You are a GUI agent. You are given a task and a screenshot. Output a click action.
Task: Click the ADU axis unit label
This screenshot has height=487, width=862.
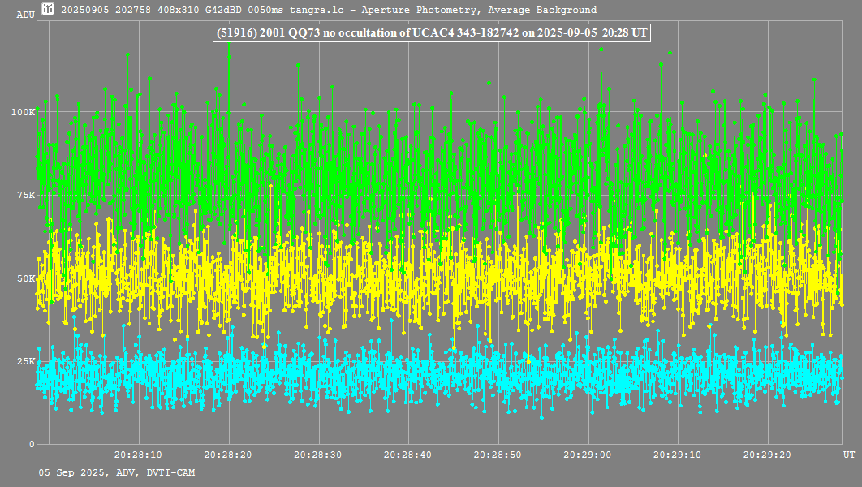coord(25,15)
